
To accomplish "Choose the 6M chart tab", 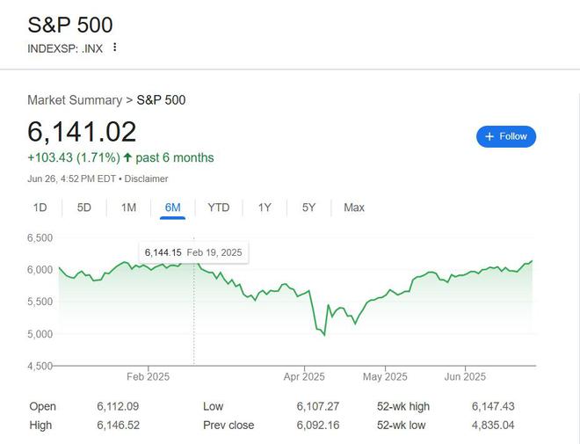I will coord(173,207).
